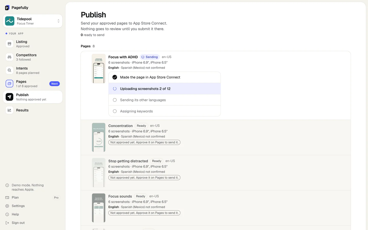The width and height of the screenshot is (368, 230).
Task: Open Focus sounds page thumbnail
Action: 99,208
